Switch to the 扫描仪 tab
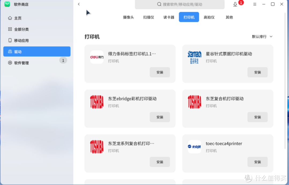 click(149, 17)
